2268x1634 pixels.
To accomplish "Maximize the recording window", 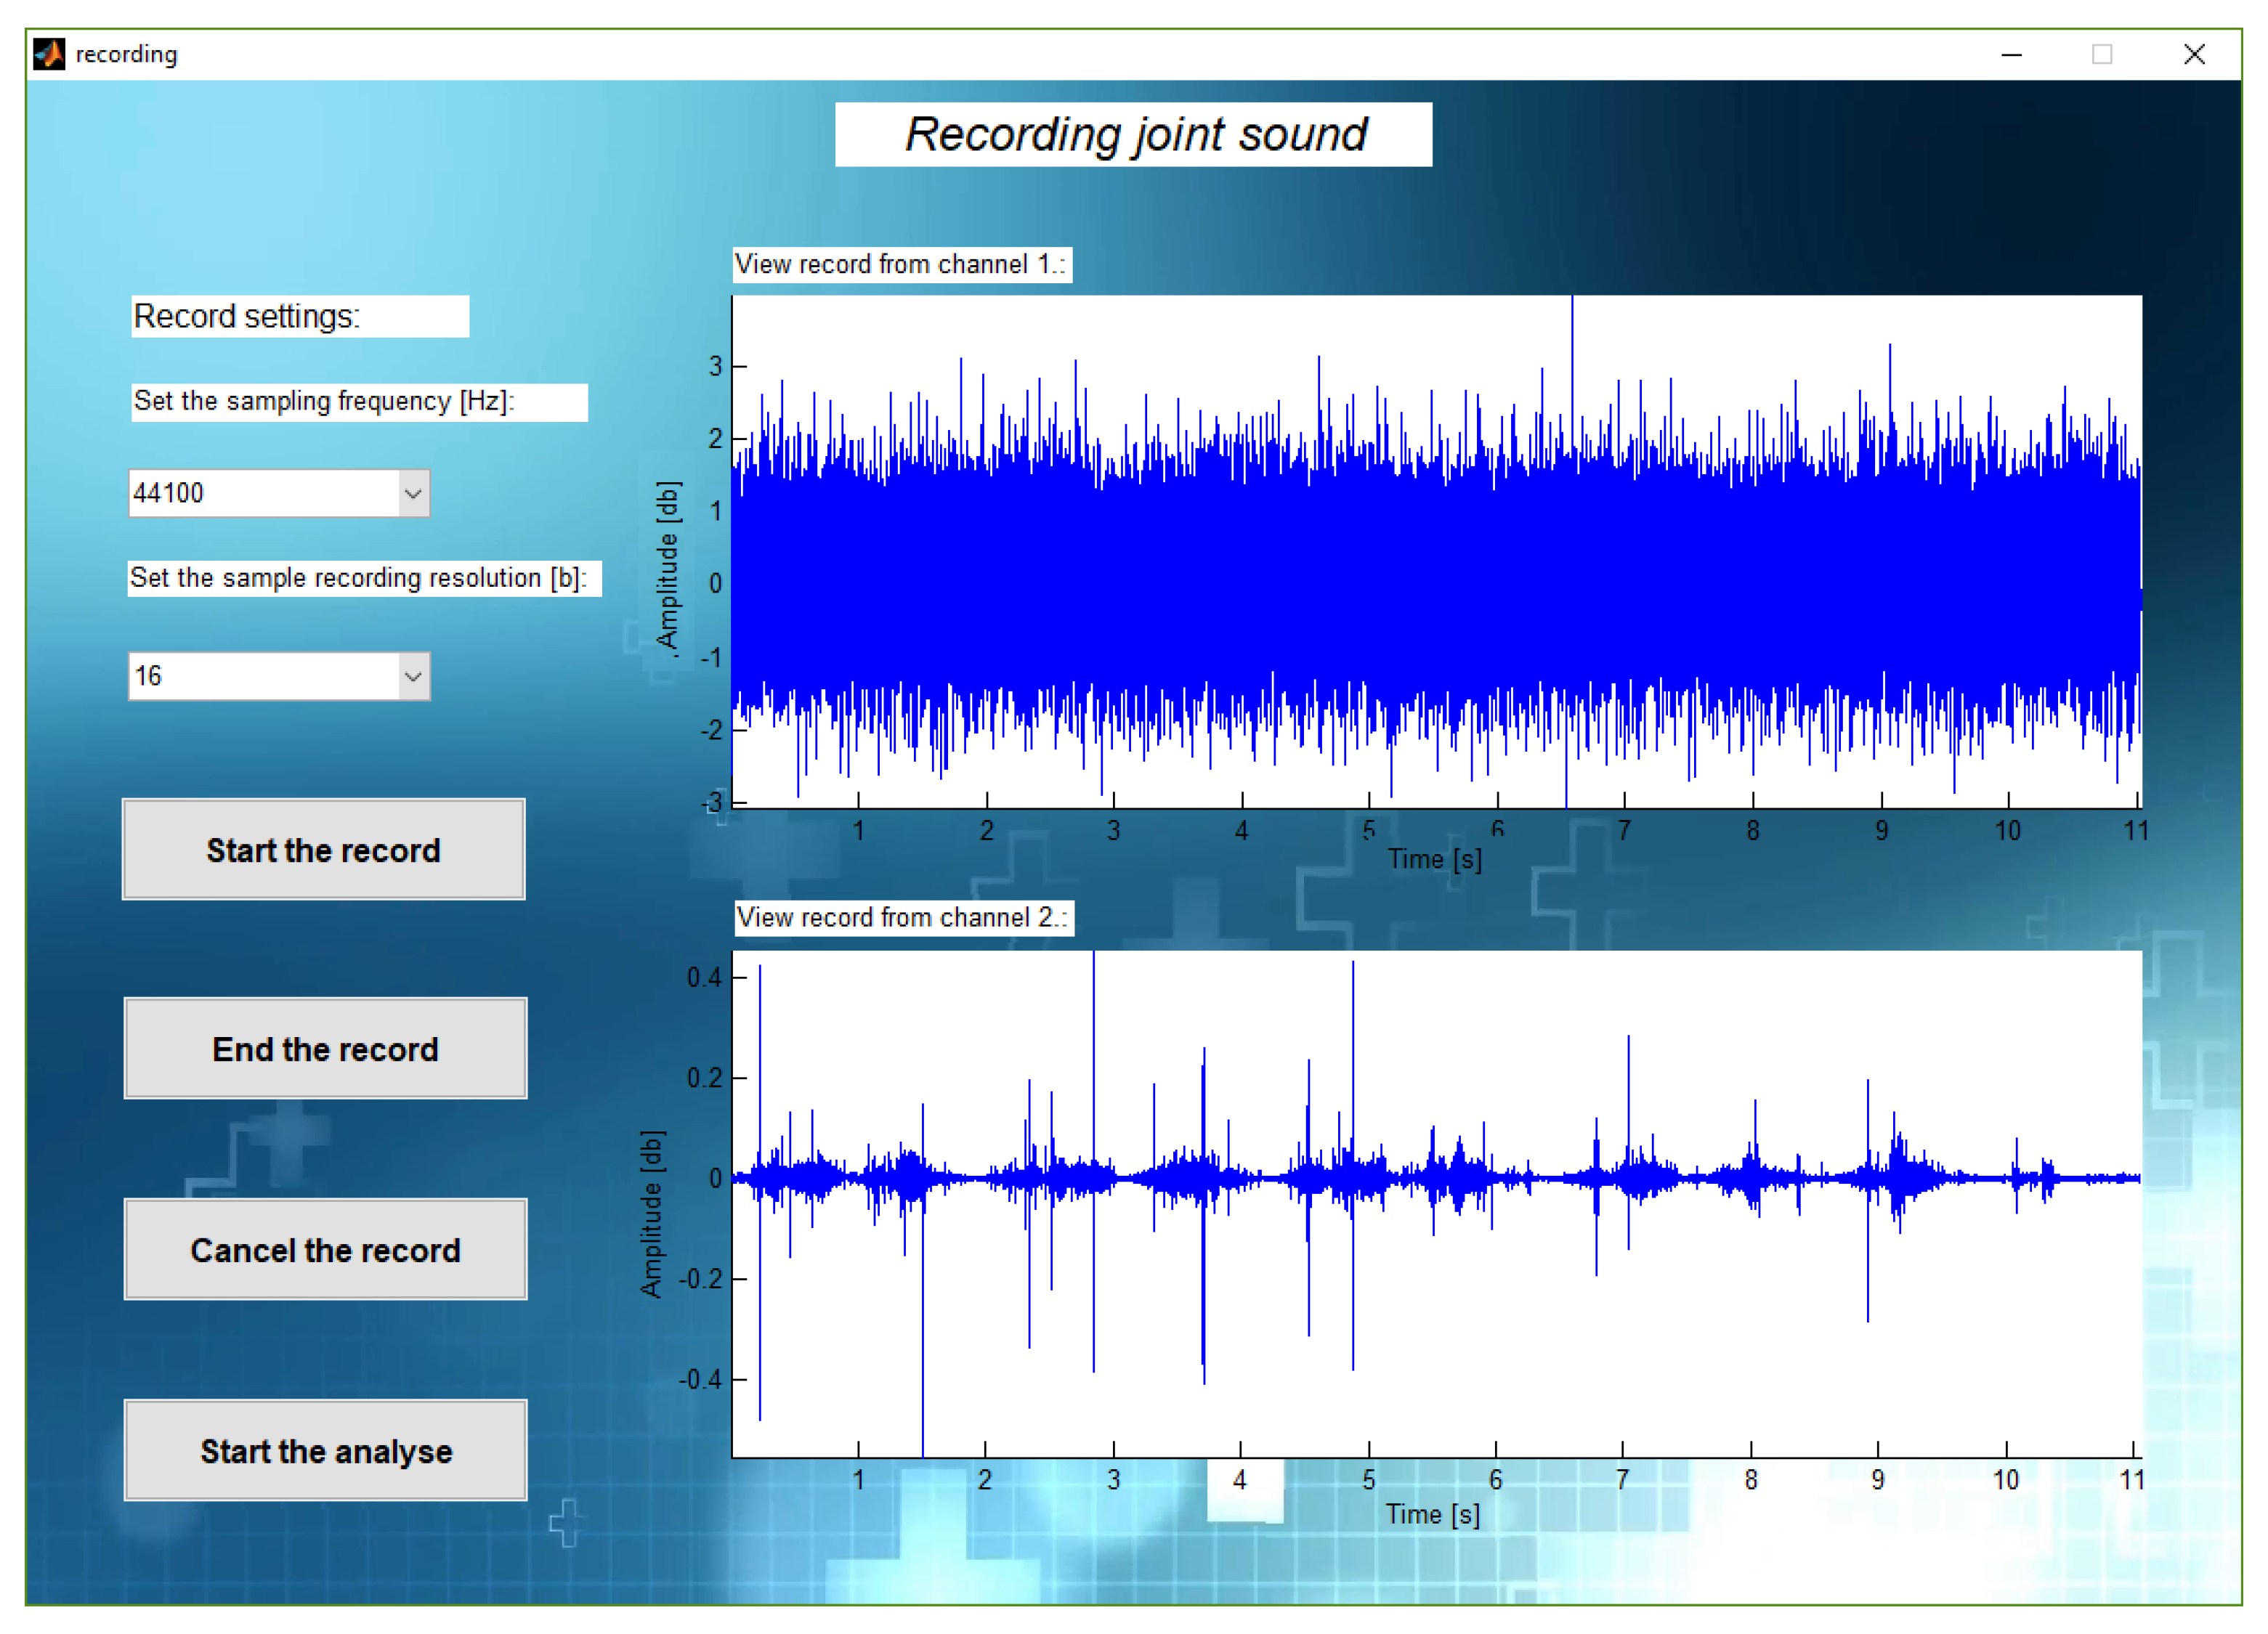I will [2102, 55].
